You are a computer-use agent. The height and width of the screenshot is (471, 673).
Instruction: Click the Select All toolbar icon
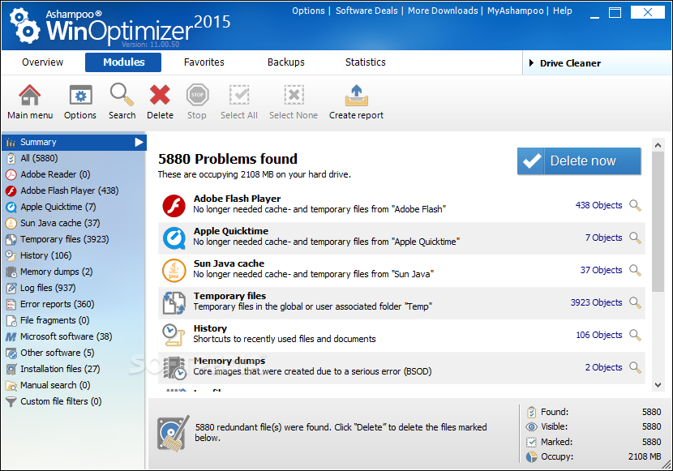point(239,95)
